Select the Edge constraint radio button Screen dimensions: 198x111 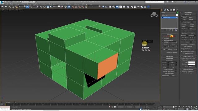point(188,18)
